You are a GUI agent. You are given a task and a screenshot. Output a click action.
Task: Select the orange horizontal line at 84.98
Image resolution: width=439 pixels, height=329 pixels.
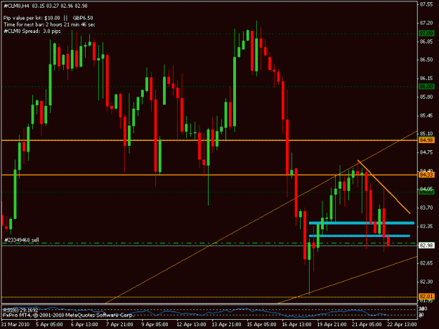click(209, 140)
